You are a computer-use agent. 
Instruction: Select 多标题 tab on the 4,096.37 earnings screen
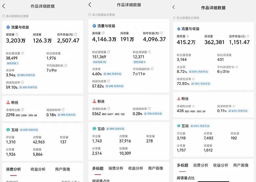pos(98,168)
